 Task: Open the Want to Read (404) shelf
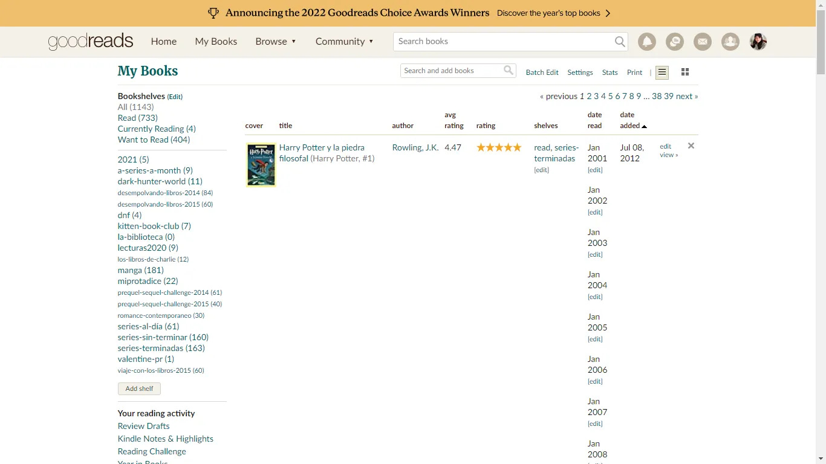[154, 140]
